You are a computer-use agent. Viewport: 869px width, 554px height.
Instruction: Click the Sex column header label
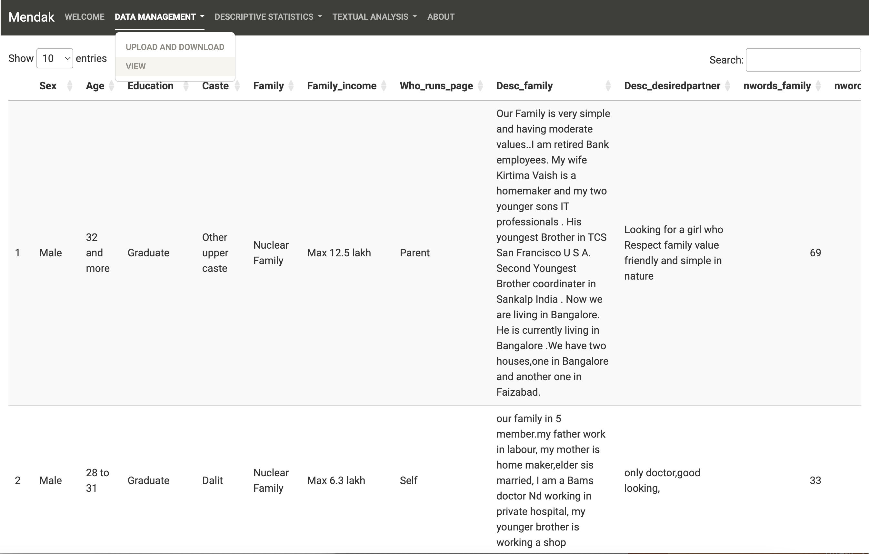pos(48,86)
